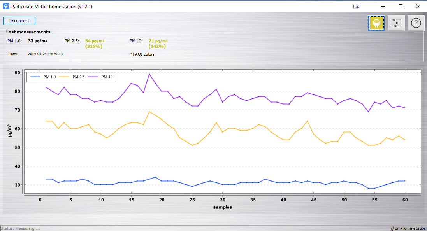Click the PM 10 reading of 71 µg/m³
427x231 pixels.
point(158,41)
